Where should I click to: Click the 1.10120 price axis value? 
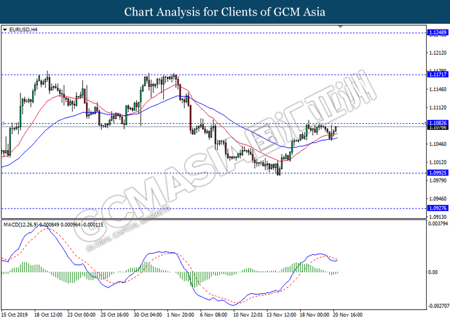(438, 162)
